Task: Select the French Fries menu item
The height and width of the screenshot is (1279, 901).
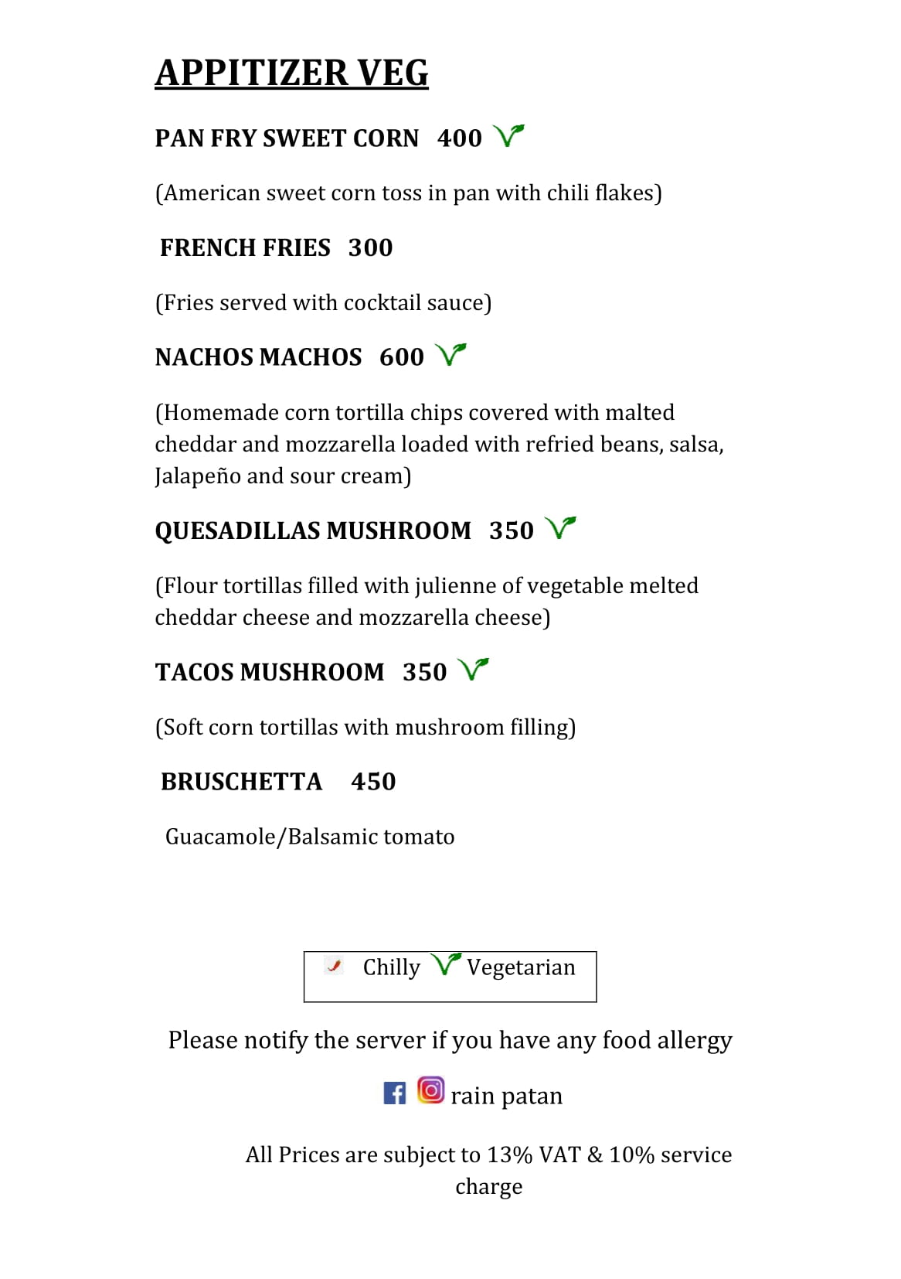Action: point(245,247)
